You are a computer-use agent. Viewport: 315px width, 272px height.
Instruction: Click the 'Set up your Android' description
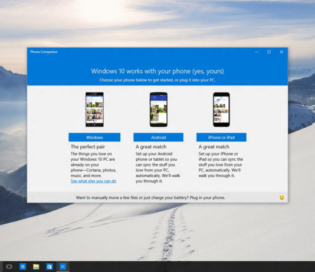click(x=158, y=167)
